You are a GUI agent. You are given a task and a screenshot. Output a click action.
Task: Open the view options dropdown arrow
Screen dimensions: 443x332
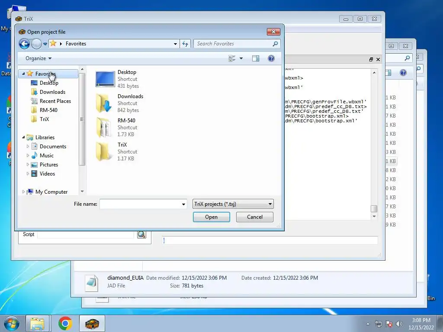coord(241,58)
